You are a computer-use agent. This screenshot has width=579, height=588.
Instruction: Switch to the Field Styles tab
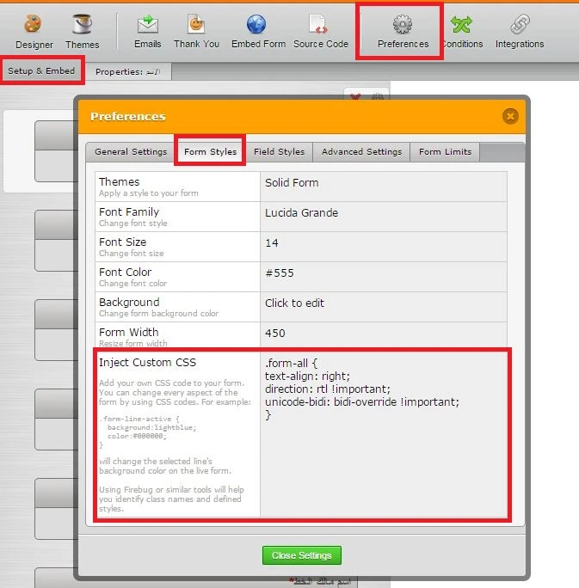point(279,152)
